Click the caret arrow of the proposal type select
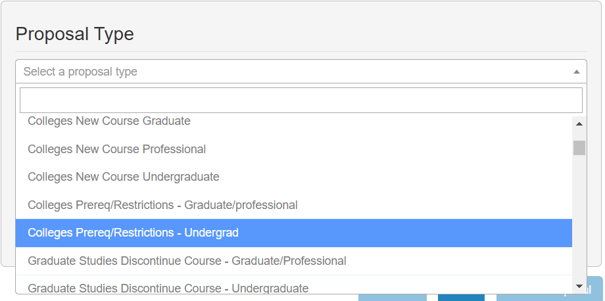 [x=576, y=72]
